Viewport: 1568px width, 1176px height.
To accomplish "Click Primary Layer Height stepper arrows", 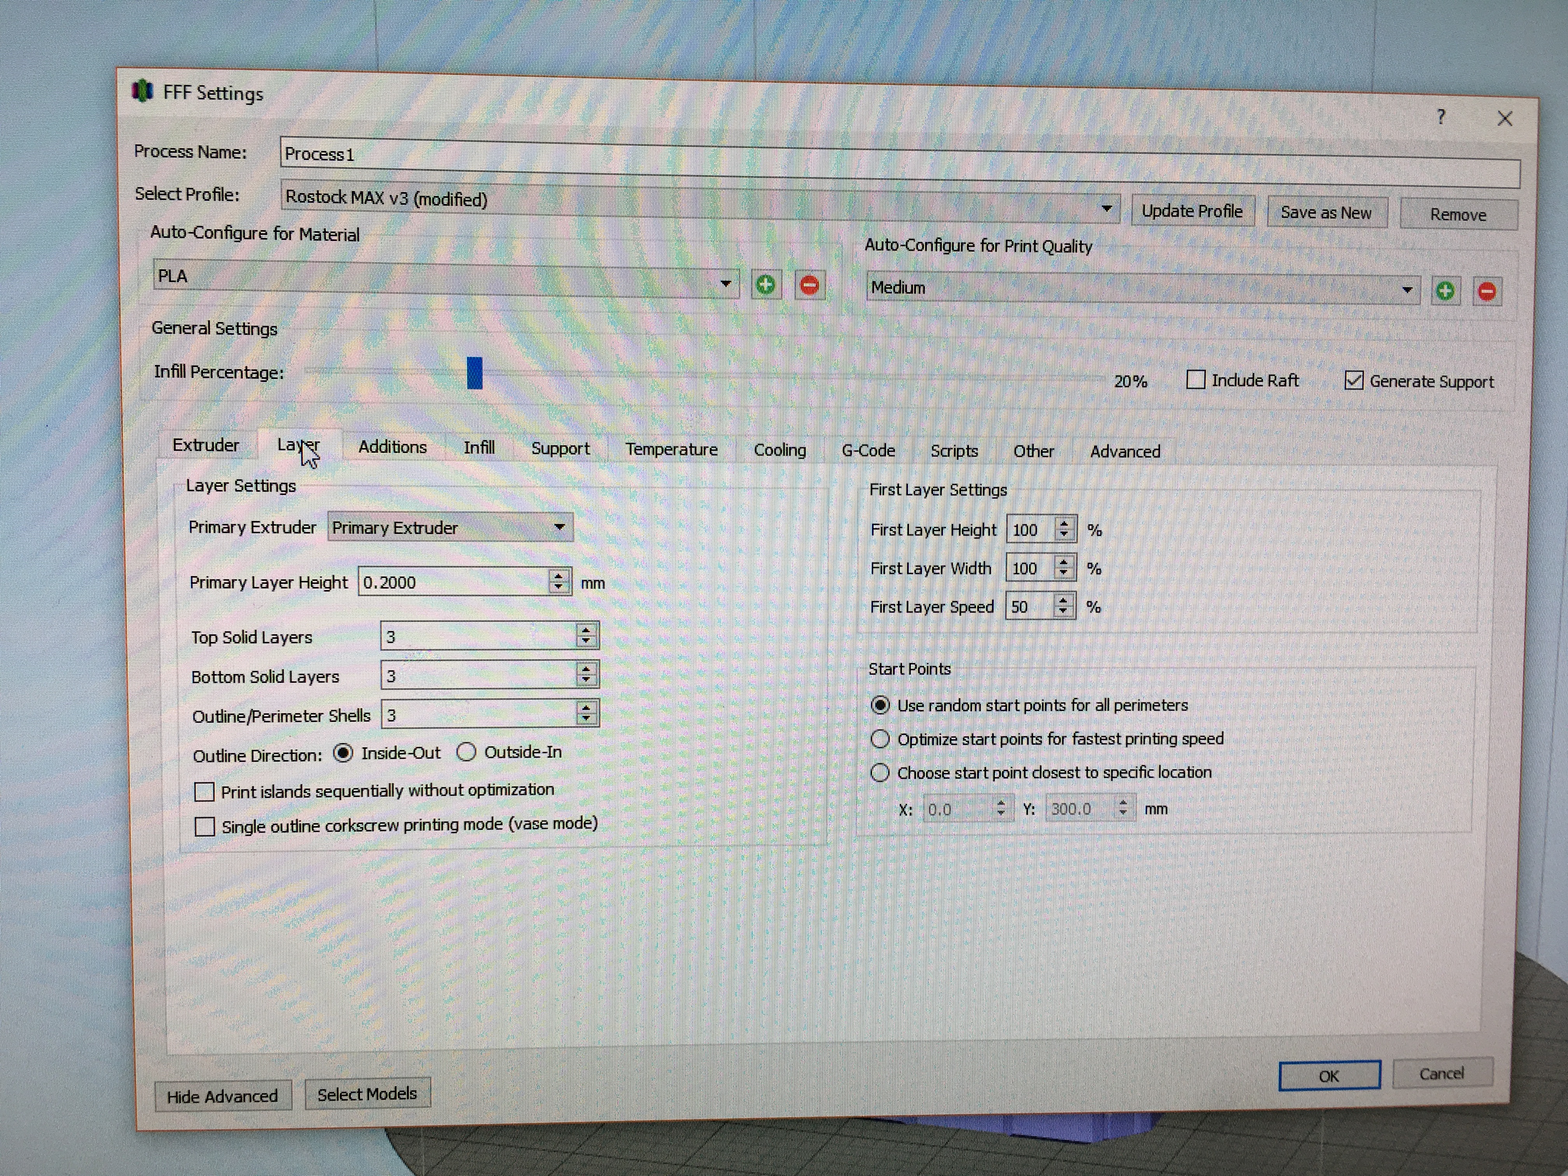I will pos(558,582).
